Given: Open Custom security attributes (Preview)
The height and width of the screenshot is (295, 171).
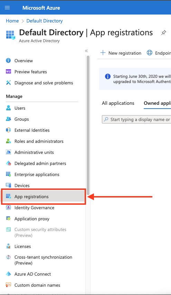Looking at the screenshot, I should tap(40, 232).
